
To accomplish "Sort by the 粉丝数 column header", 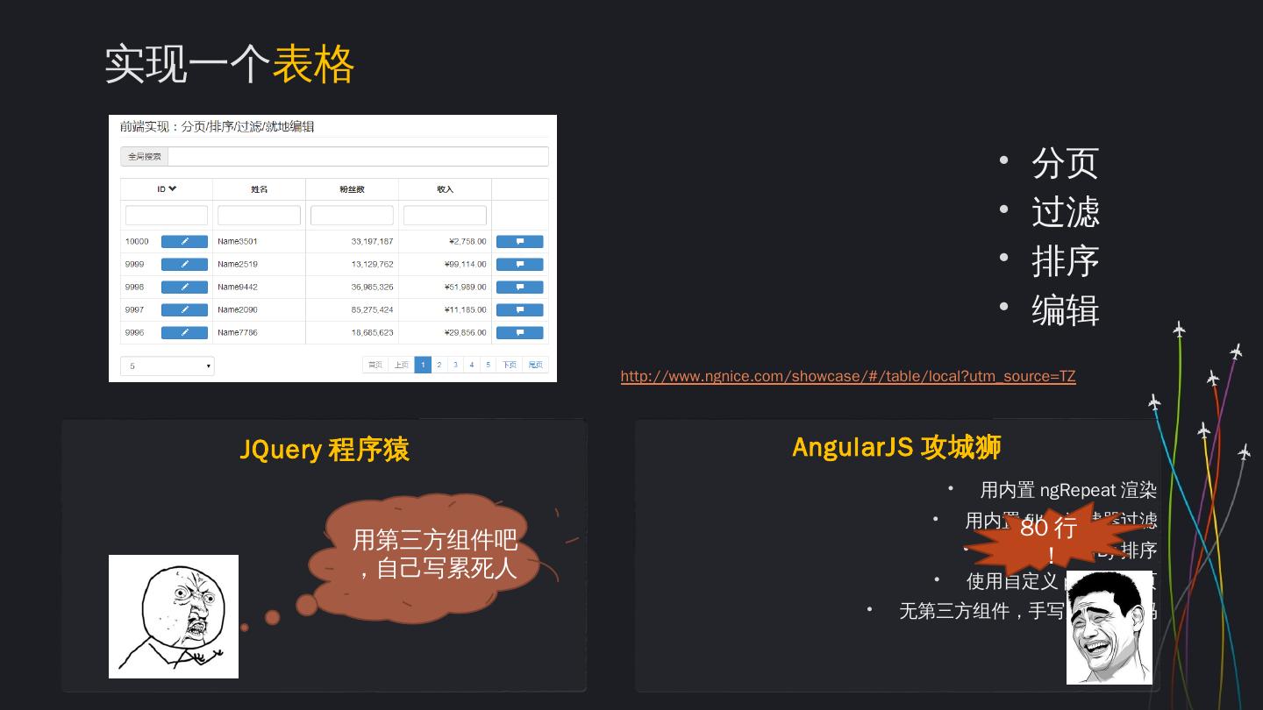I will [352, 189].
